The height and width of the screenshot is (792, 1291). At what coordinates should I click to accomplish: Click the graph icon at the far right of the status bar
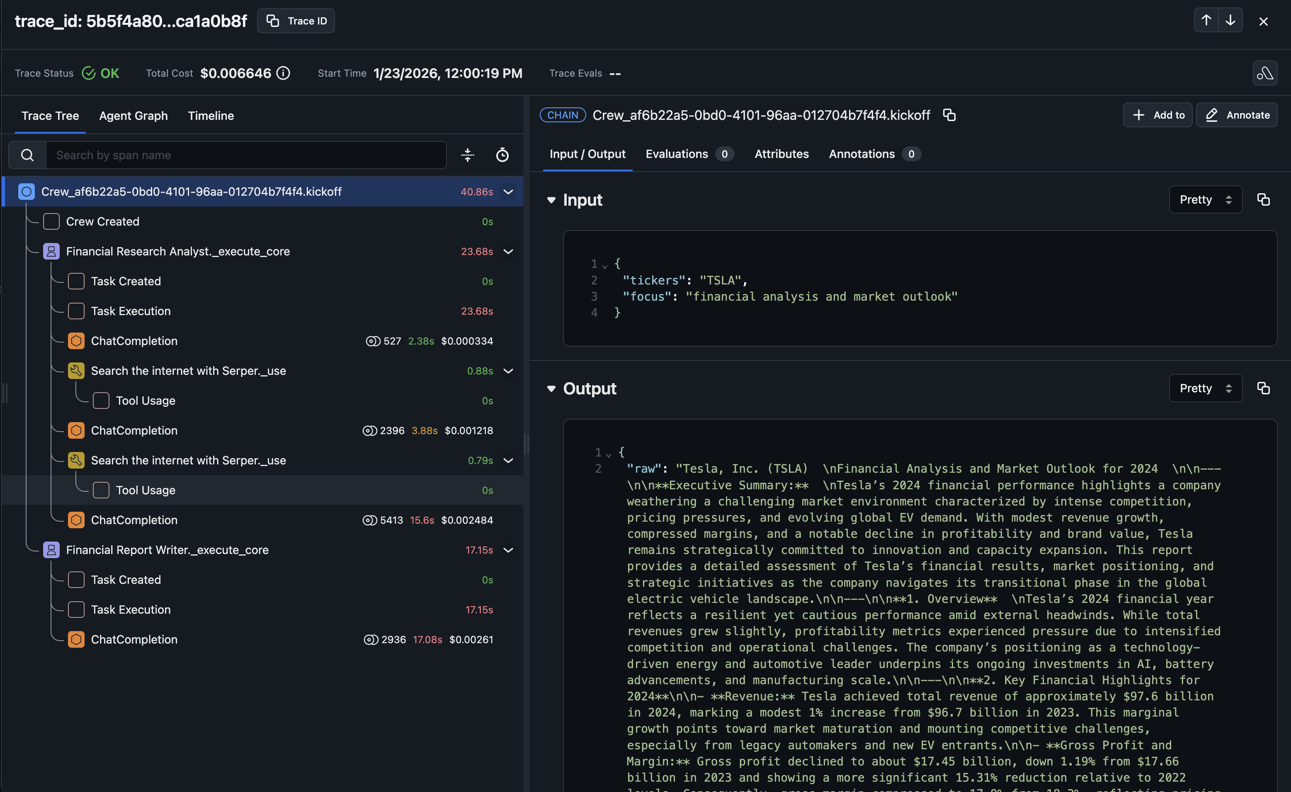click(1264, 73)
